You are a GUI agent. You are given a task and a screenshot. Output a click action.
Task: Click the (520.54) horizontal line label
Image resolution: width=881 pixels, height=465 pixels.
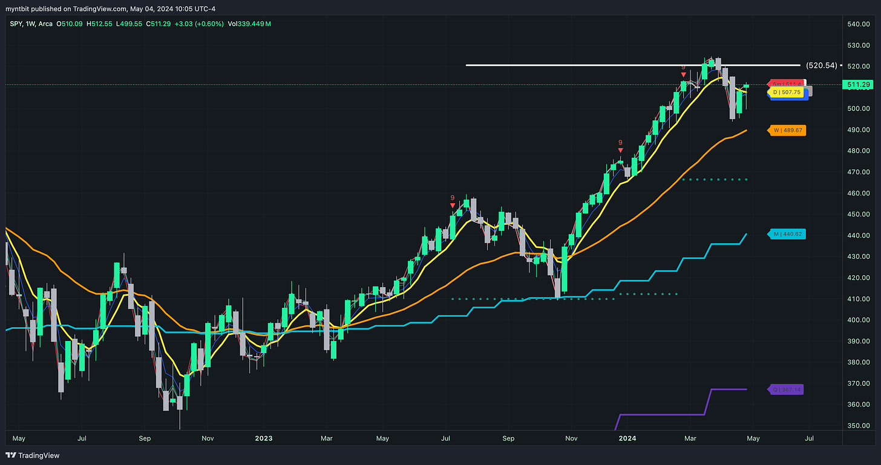click(x=822, y=65)
